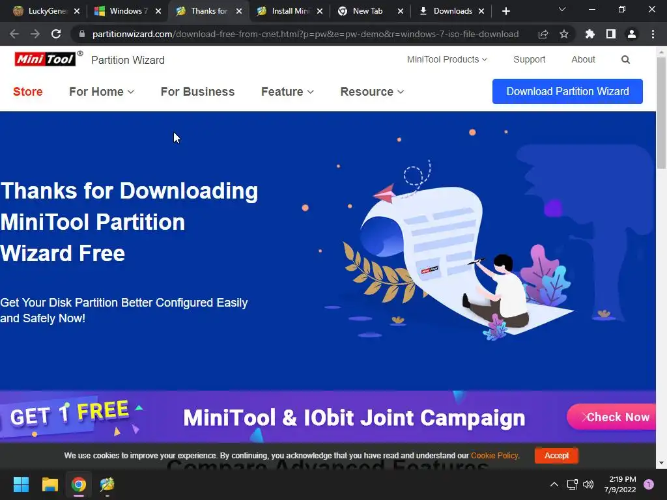Open the Support link
Screen dimensions: 667x500
(x=529, y=59)
